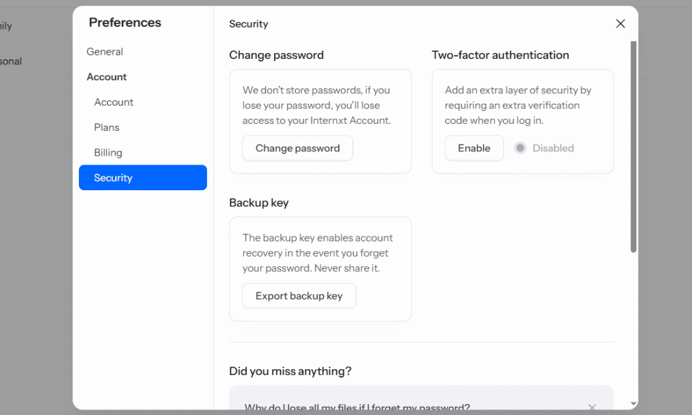Open the Billing settings

108,153
